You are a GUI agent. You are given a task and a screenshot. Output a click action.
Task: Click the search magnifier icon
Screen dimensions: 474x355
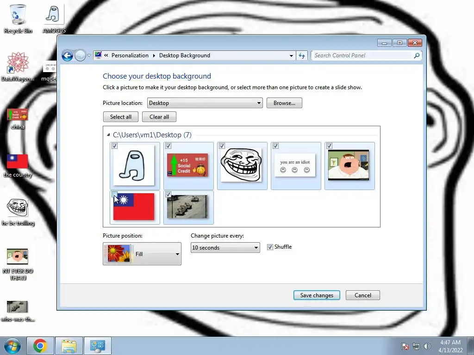417,55
